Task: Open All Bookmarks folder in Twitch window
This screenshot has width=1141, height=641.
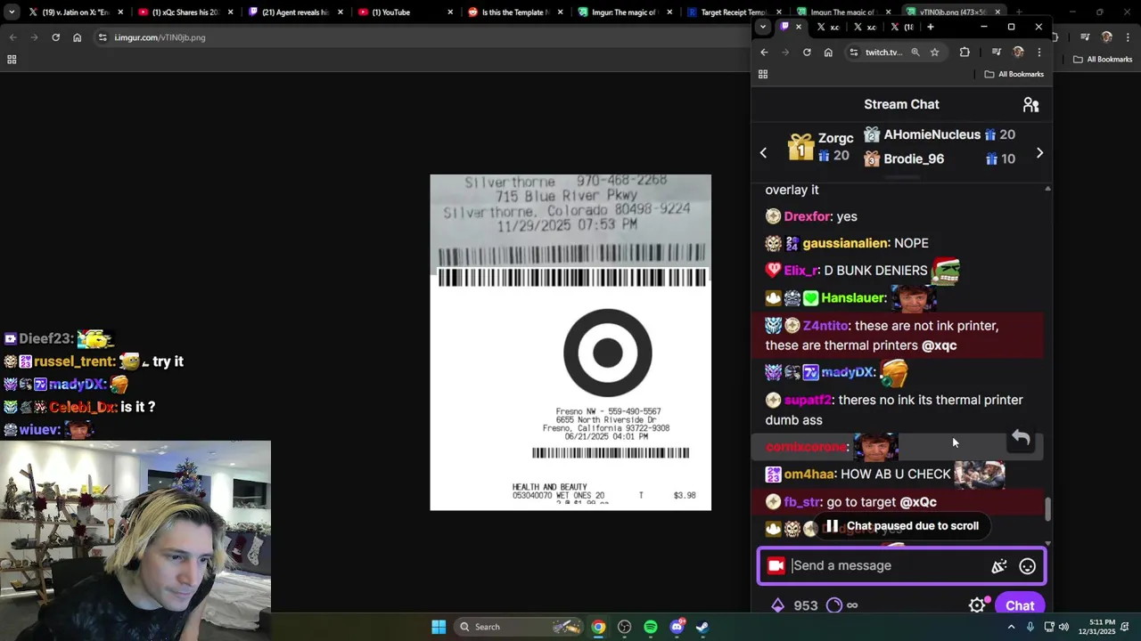Action: point(1014,75)
